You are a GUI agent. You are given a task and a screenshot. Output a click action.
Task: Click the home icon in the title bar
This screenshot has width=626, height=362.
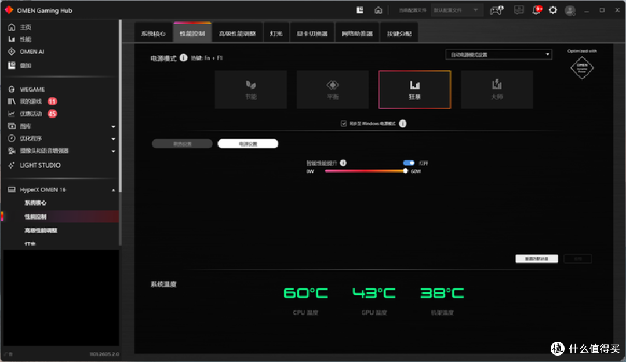point(378,10)
